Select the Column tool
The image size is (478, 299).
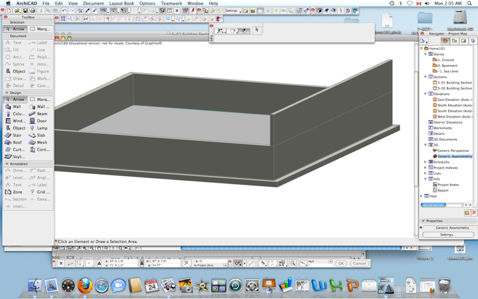tap(15, 114)
